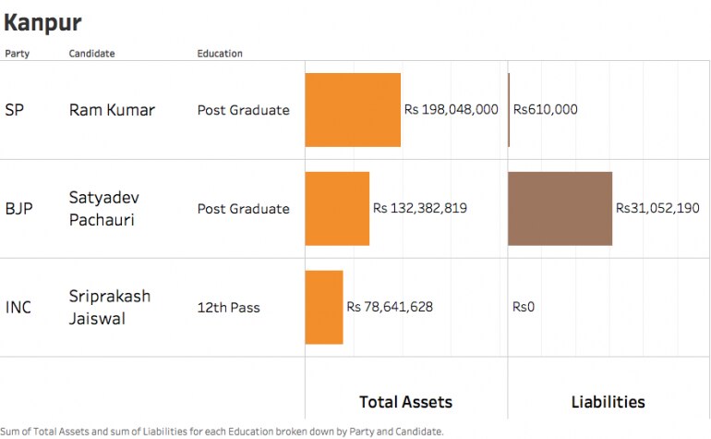Click the Education column header
The height and width of the screenshot is (439, 711).
(220, 54)
